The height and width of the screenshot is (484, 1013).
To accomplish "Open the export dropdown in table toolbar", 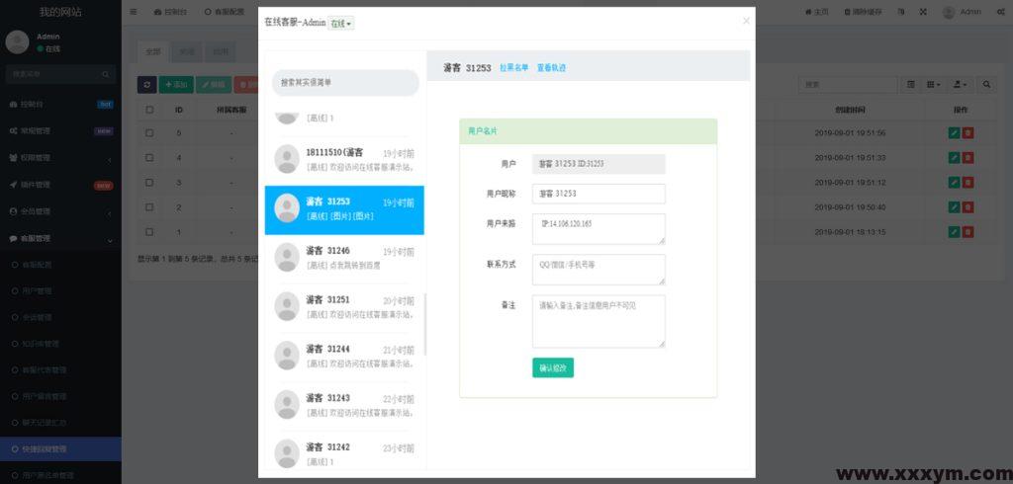I will [961, 86].
